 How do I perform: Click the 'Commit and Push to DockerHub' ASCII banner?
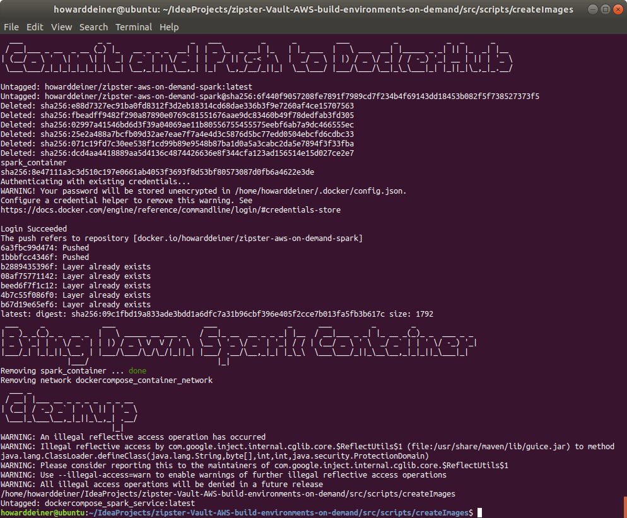(257, 57)
